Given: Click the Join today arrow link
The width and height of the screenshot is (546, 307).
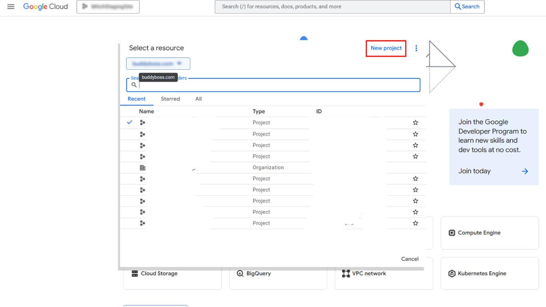Looking at the screenshot, I should click(525, 171).
